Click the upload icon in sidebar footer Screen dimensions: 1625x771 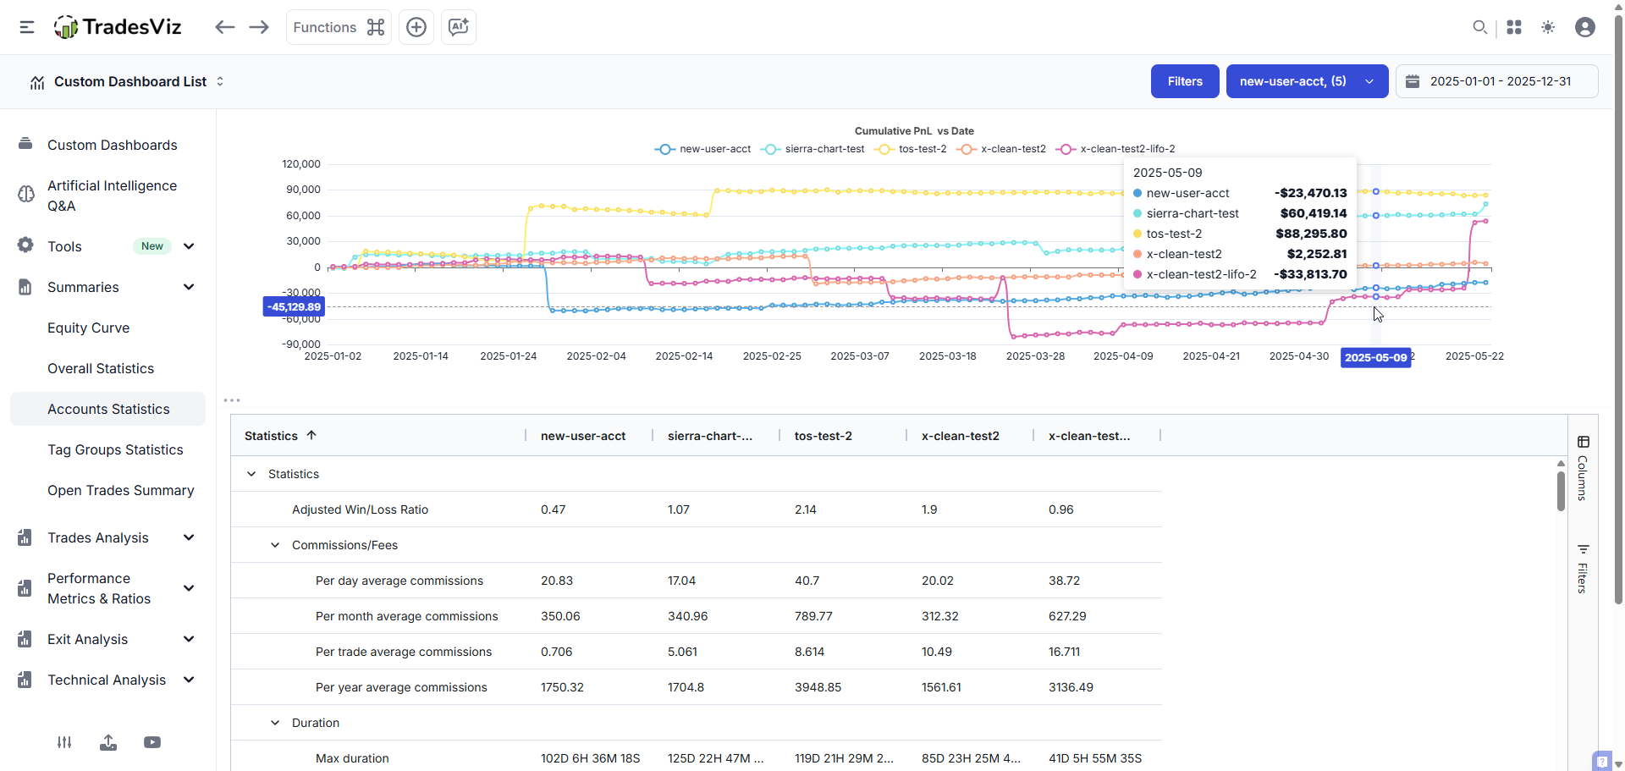pos(108,742)
